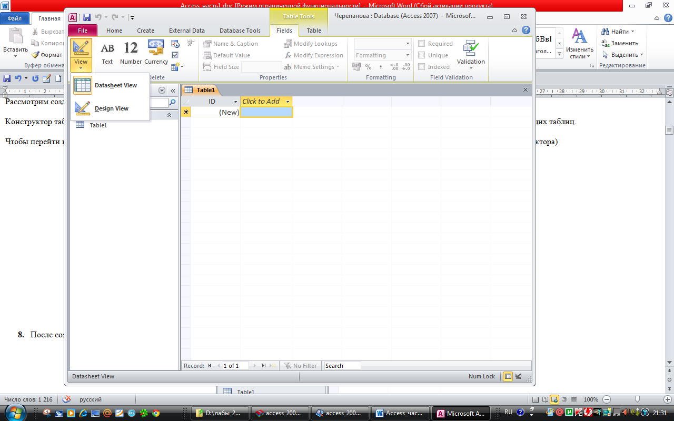Click the record Search box
The width and height of the screenshot is (674, 421).
[342, 366]
